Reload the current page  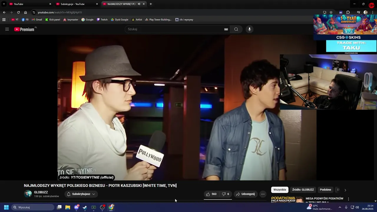point(18,12)
